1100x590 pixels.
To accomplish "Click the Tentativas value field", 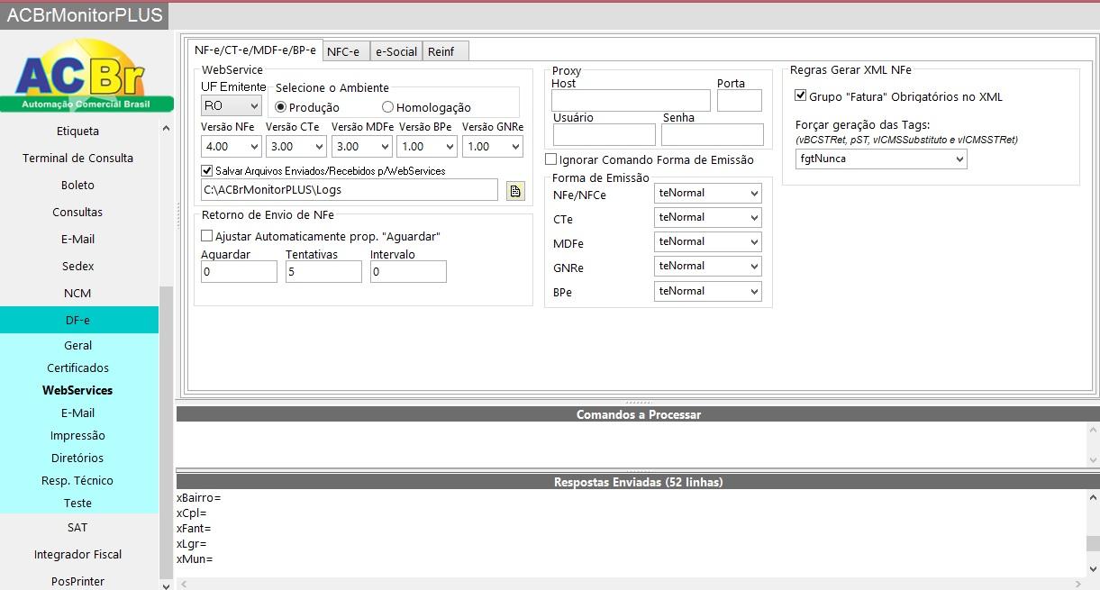I will click(323, 271).
